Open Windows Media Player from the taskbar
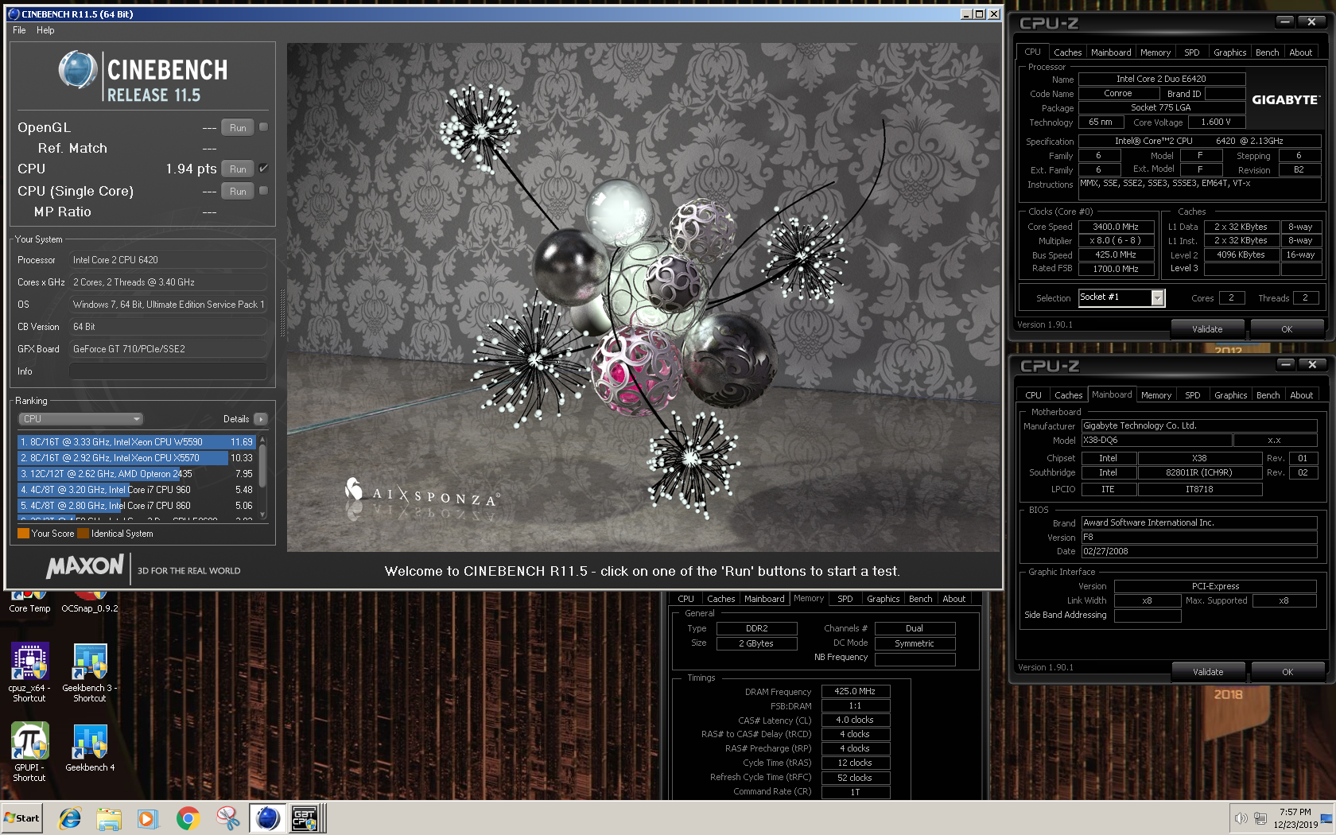The image size is (1336, 835). (x=148, y=818)
